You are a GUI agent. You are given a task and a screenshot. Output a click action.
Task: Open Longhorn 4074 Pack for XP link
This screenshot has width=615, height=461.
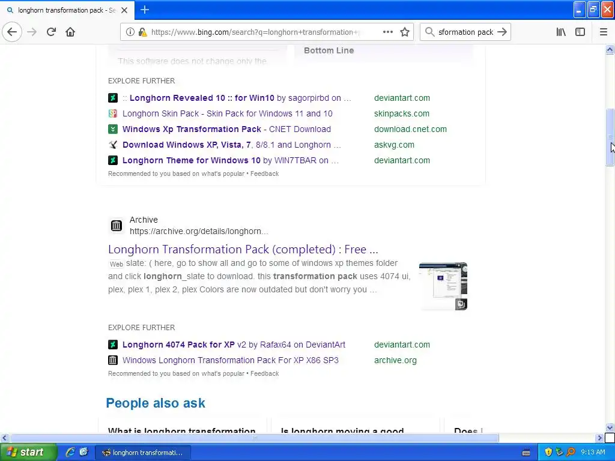point(234,345)
